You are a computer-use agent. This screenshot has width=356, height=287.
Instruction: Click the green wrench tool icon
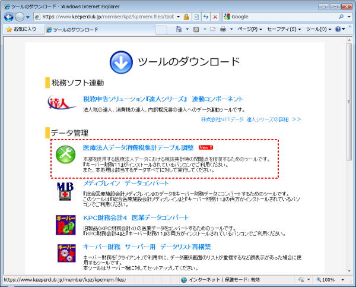pos(66,153)
